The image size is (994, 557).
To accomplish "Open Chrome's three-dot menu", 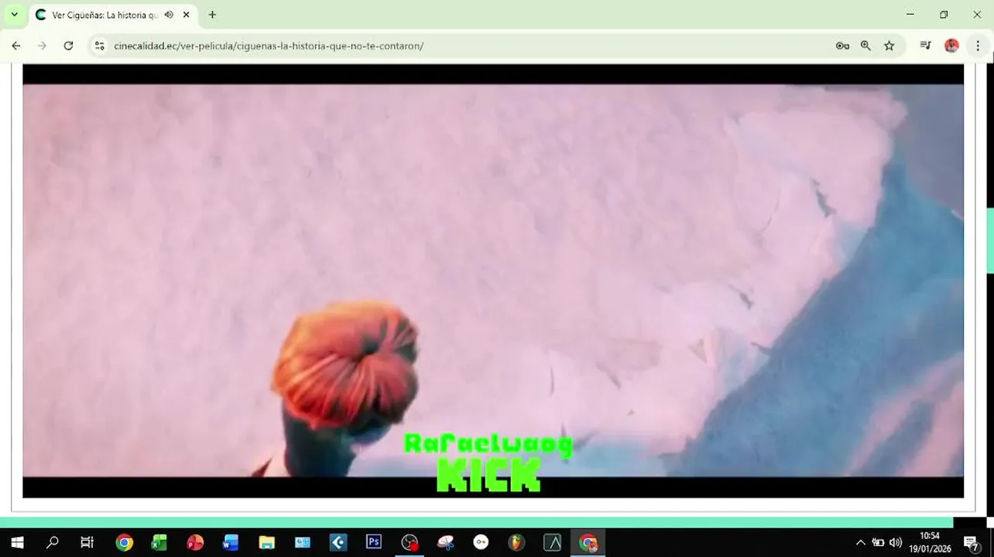I will (978, 46).
